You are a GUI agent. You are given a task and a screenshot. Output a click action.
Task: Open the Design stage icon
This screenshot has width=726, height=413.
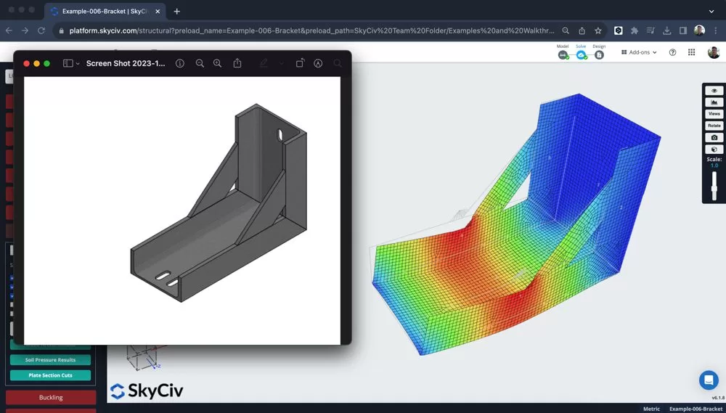click(599, 55)
